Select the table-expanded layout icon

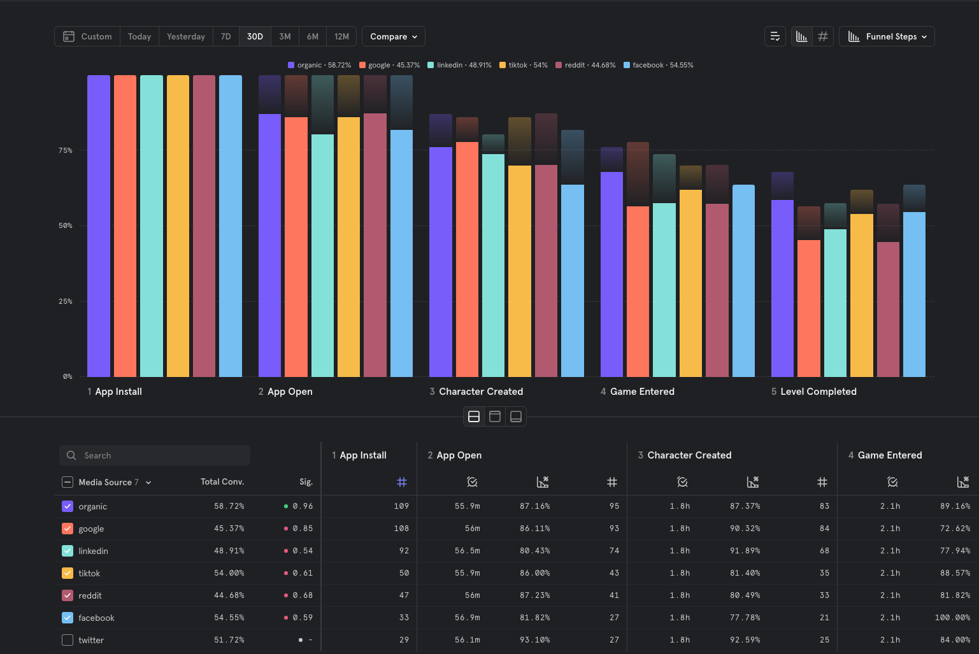tap(495, 416)
